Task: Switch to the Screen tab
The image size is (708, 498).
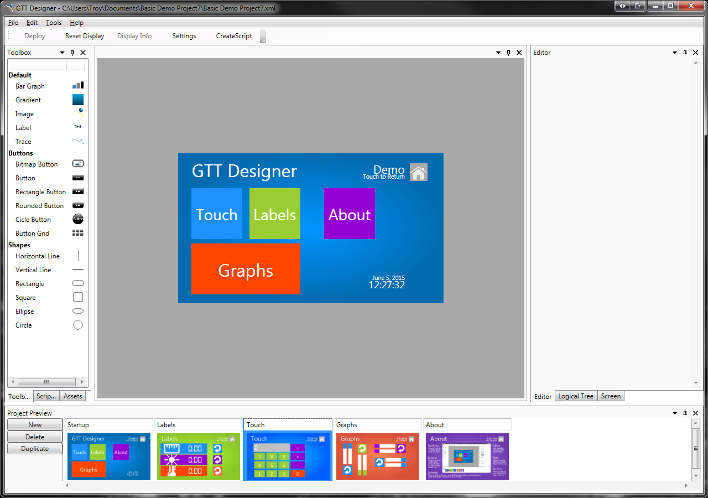Action: 611,396
